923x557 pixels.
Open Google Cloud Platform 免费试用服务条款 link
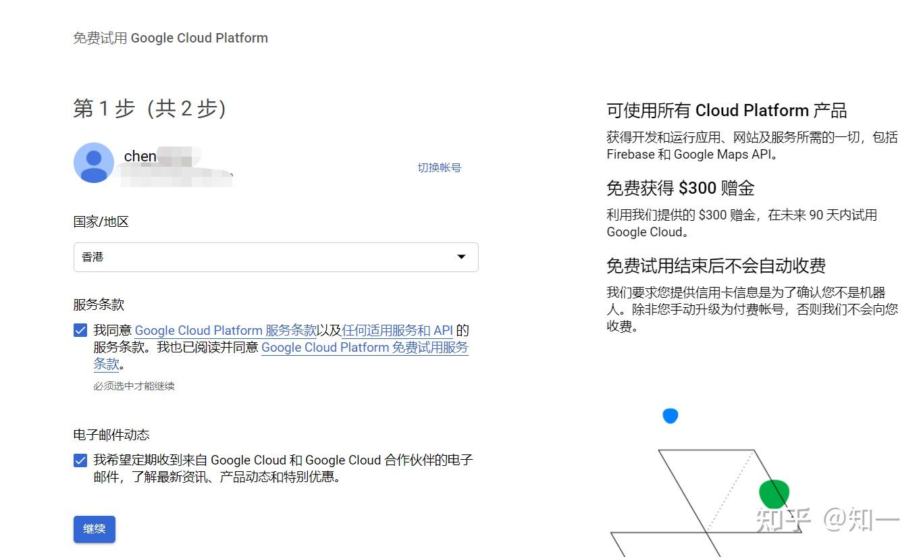click(x=365, y=348)
